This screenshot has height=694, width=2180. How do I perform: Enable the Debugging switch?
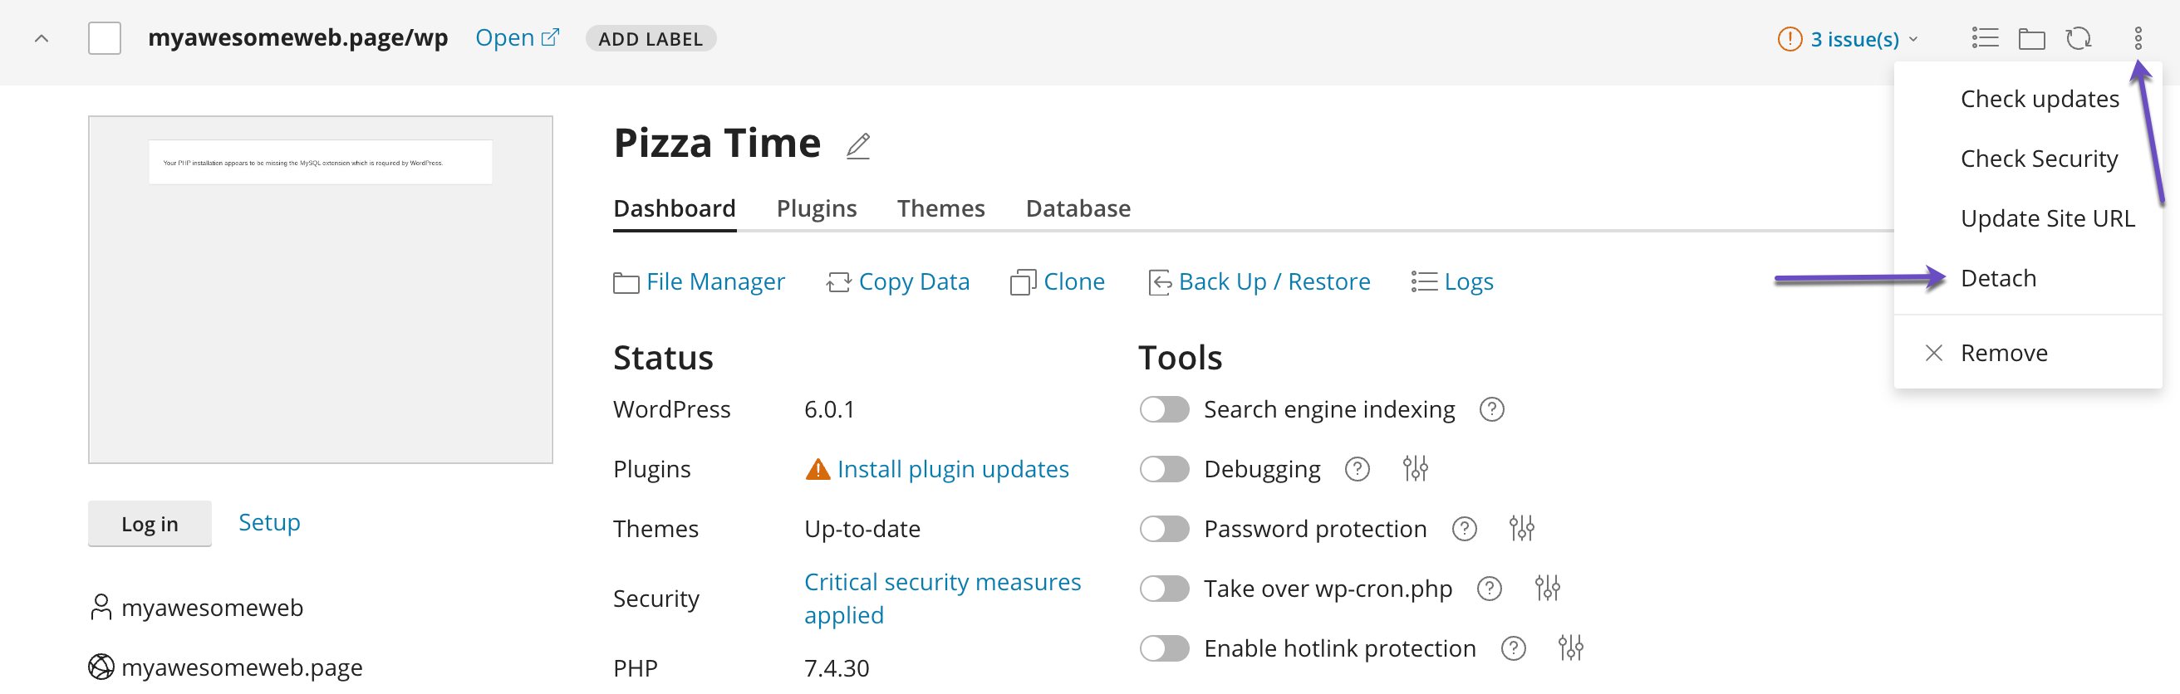point(1164,469)
